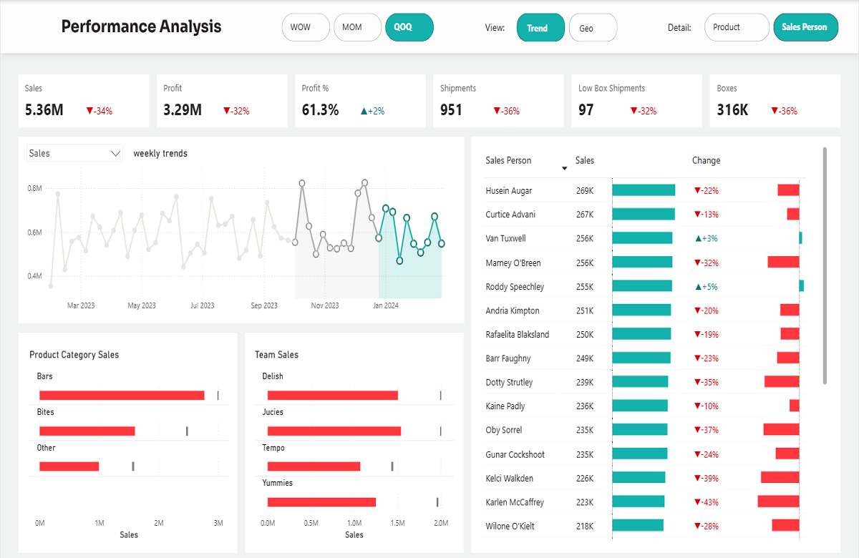Image resolution: width=859 pixels, height=558 pixels.
Task: Click the Yummies team sales bar
Action: point(322,502)
